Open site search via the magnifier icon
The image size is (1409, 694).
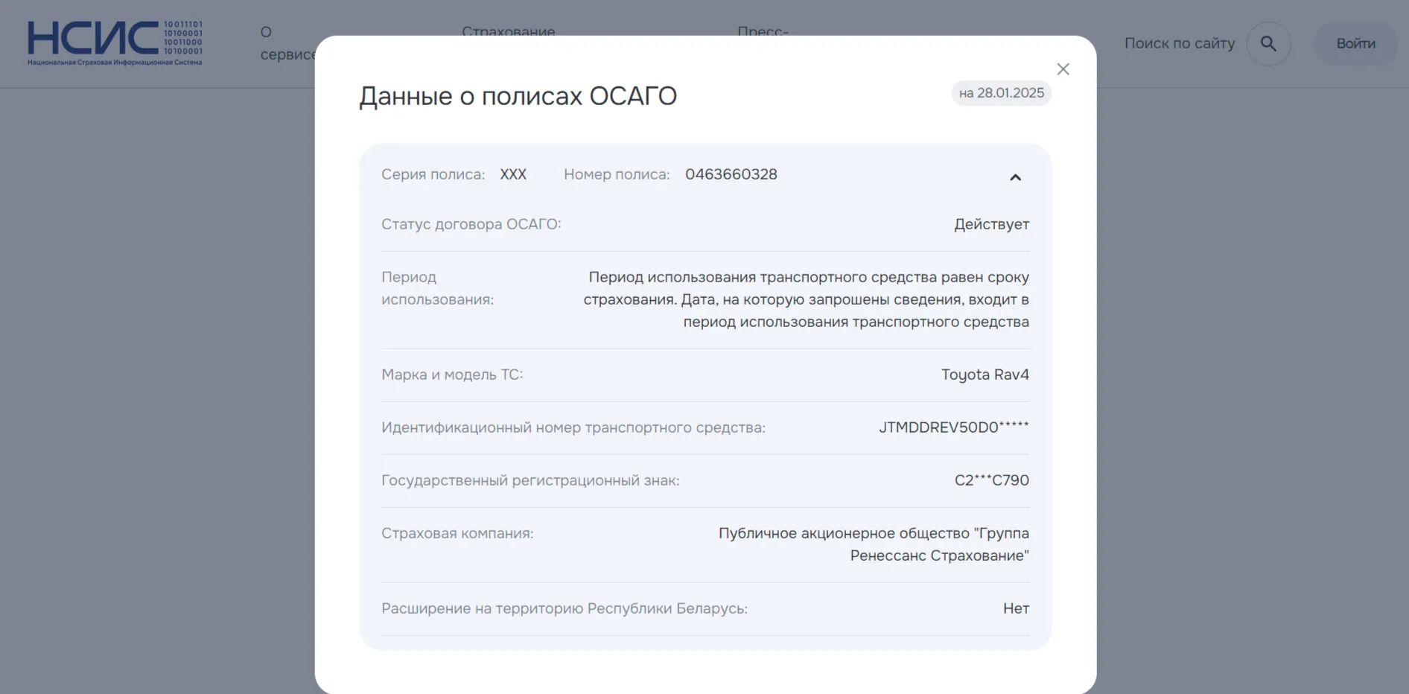(1268, 43)
